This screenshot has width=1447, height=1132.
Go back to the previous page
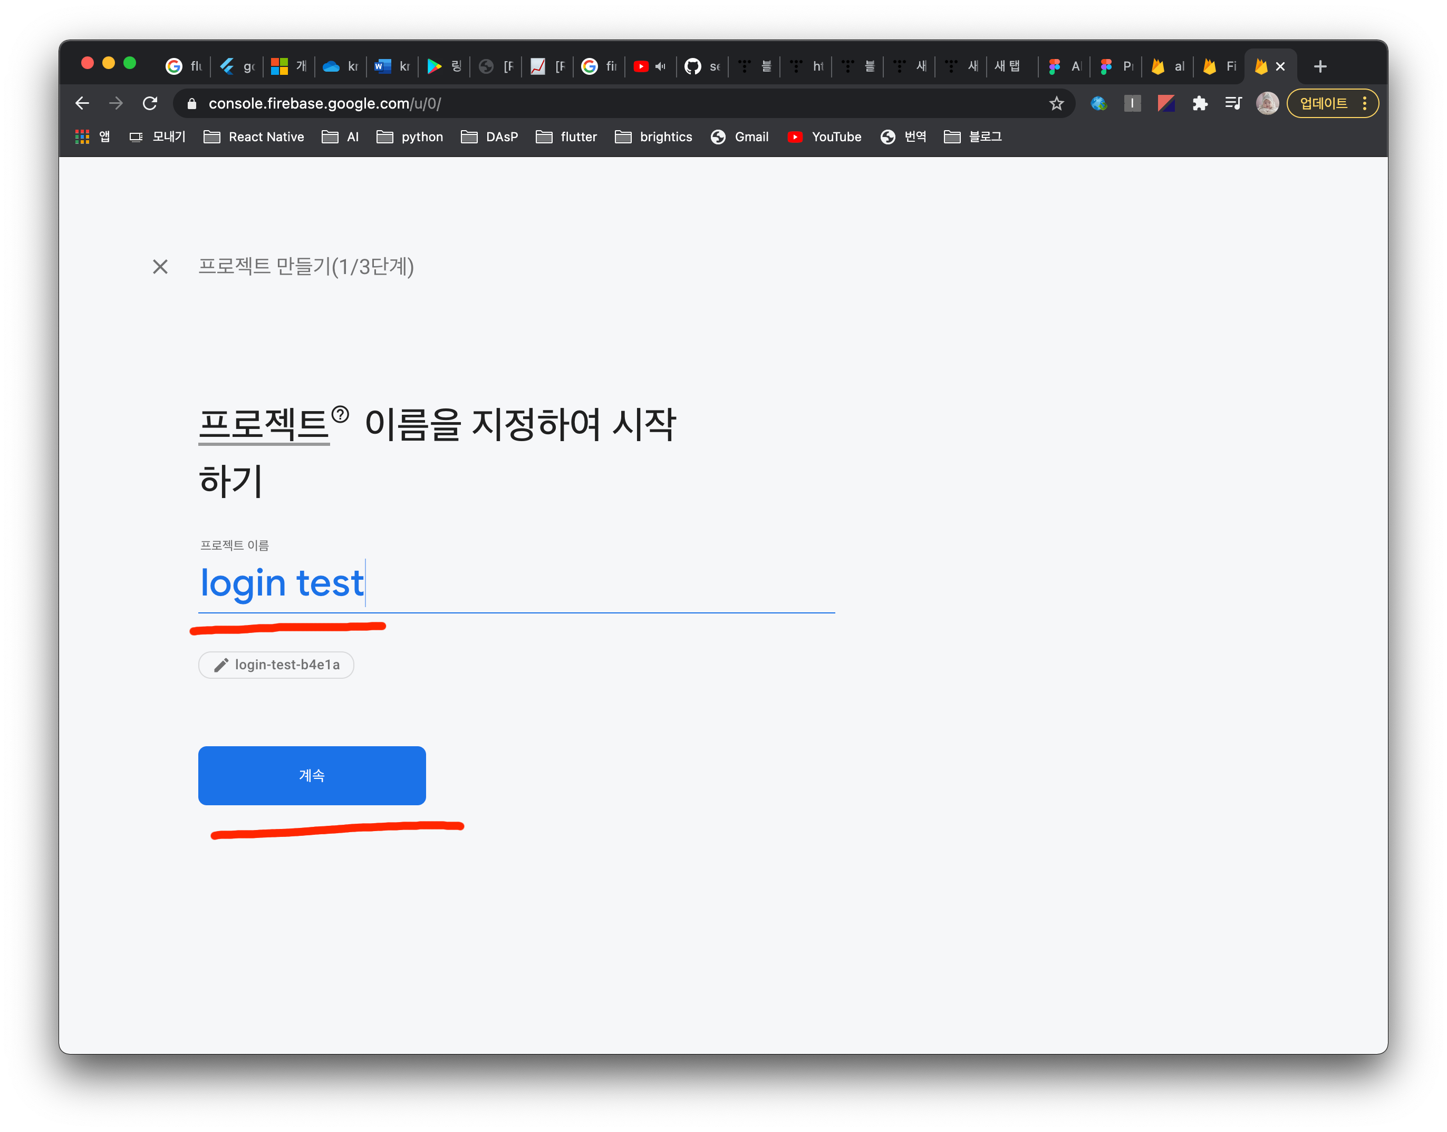pos(82,103)
